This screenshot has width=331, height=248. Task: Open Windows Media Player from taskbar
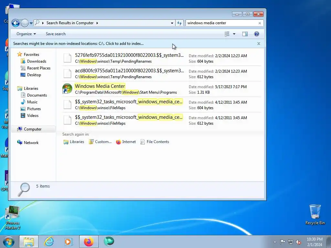69,242
